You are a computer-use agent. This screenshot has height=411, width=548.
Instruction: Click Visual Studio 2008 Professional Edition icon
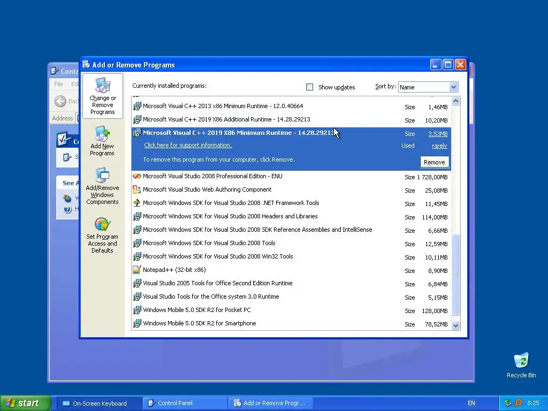pyautogui.click(x=137, y=177)
